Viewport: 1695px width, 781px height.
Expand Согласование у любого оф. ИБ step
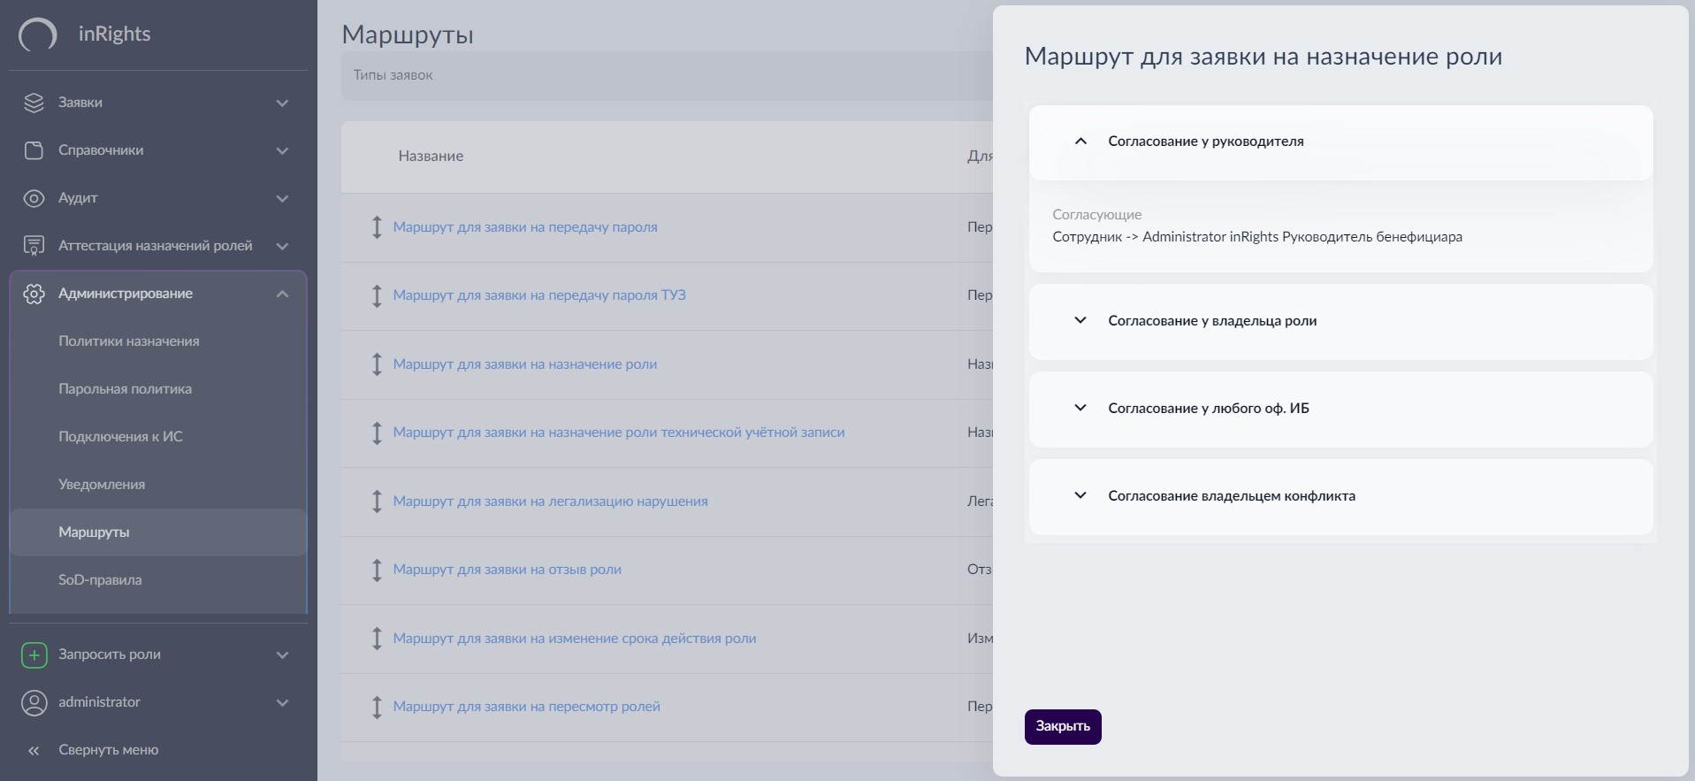(x=1080, y=409)
